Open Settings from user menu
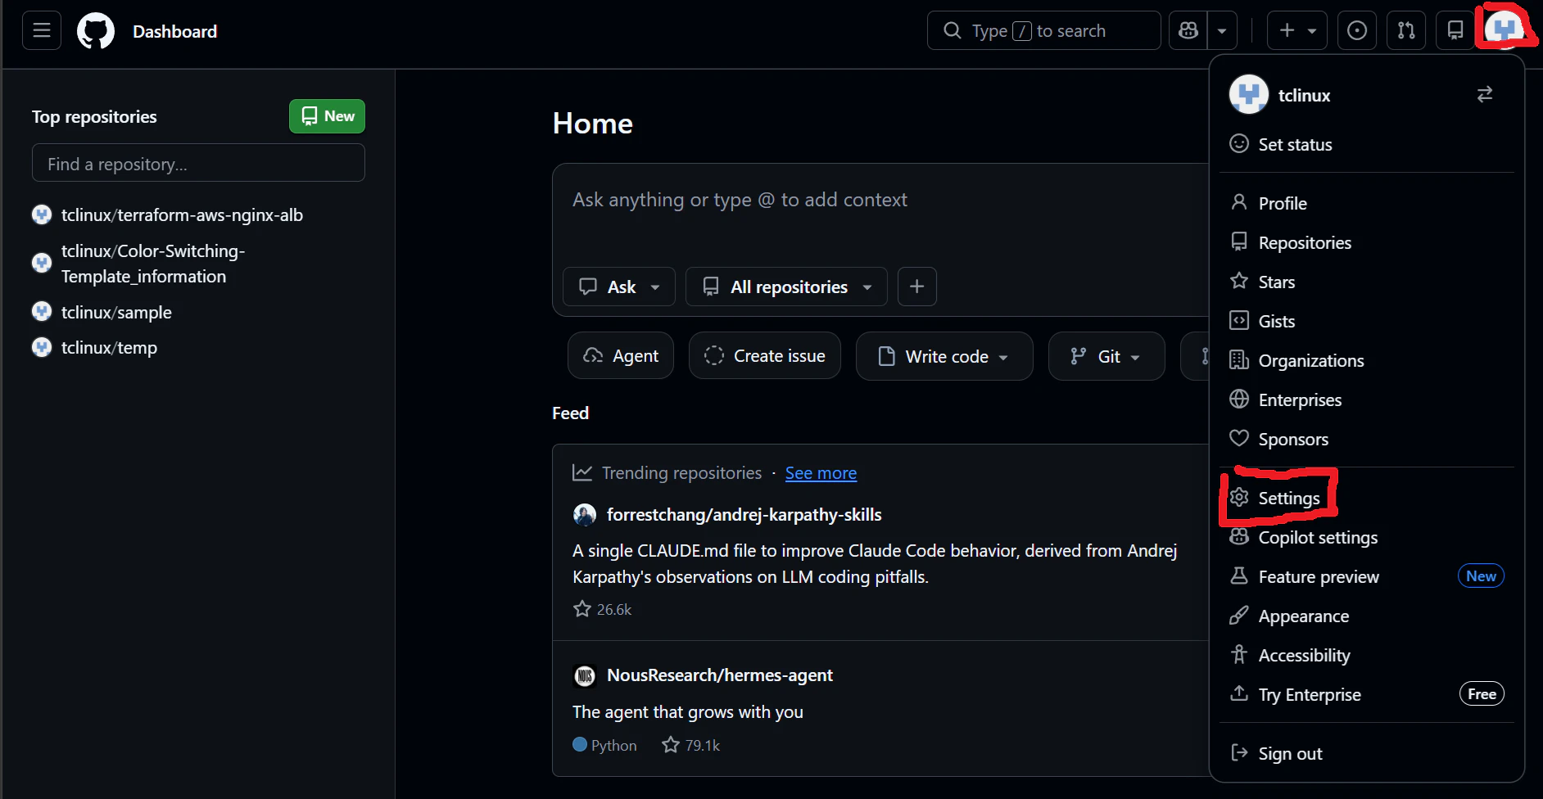Screen dimensions: 1543x799 pyautogui.click(x=1366, y=498)
